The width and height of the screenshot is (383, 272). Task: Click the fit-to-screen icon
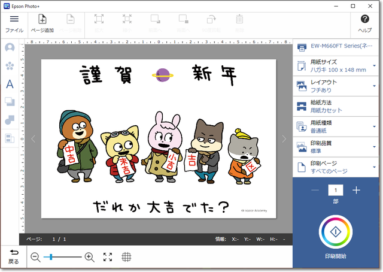tap(108, 257)
